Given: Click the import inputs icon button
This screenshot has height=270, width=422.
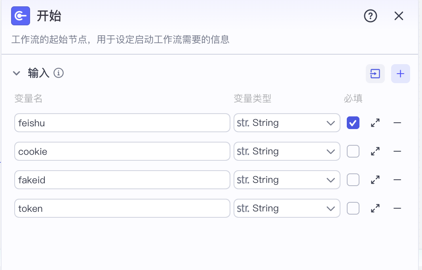Looking at the screenshot, I should click(x=375, y=74).
